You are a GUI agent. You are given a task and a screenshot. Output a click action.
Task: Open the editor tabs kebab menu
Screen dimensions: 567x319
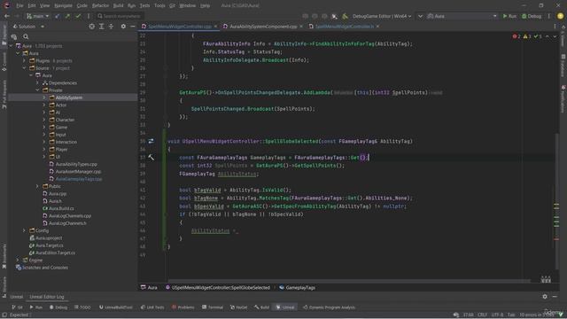tap(555, 27)
